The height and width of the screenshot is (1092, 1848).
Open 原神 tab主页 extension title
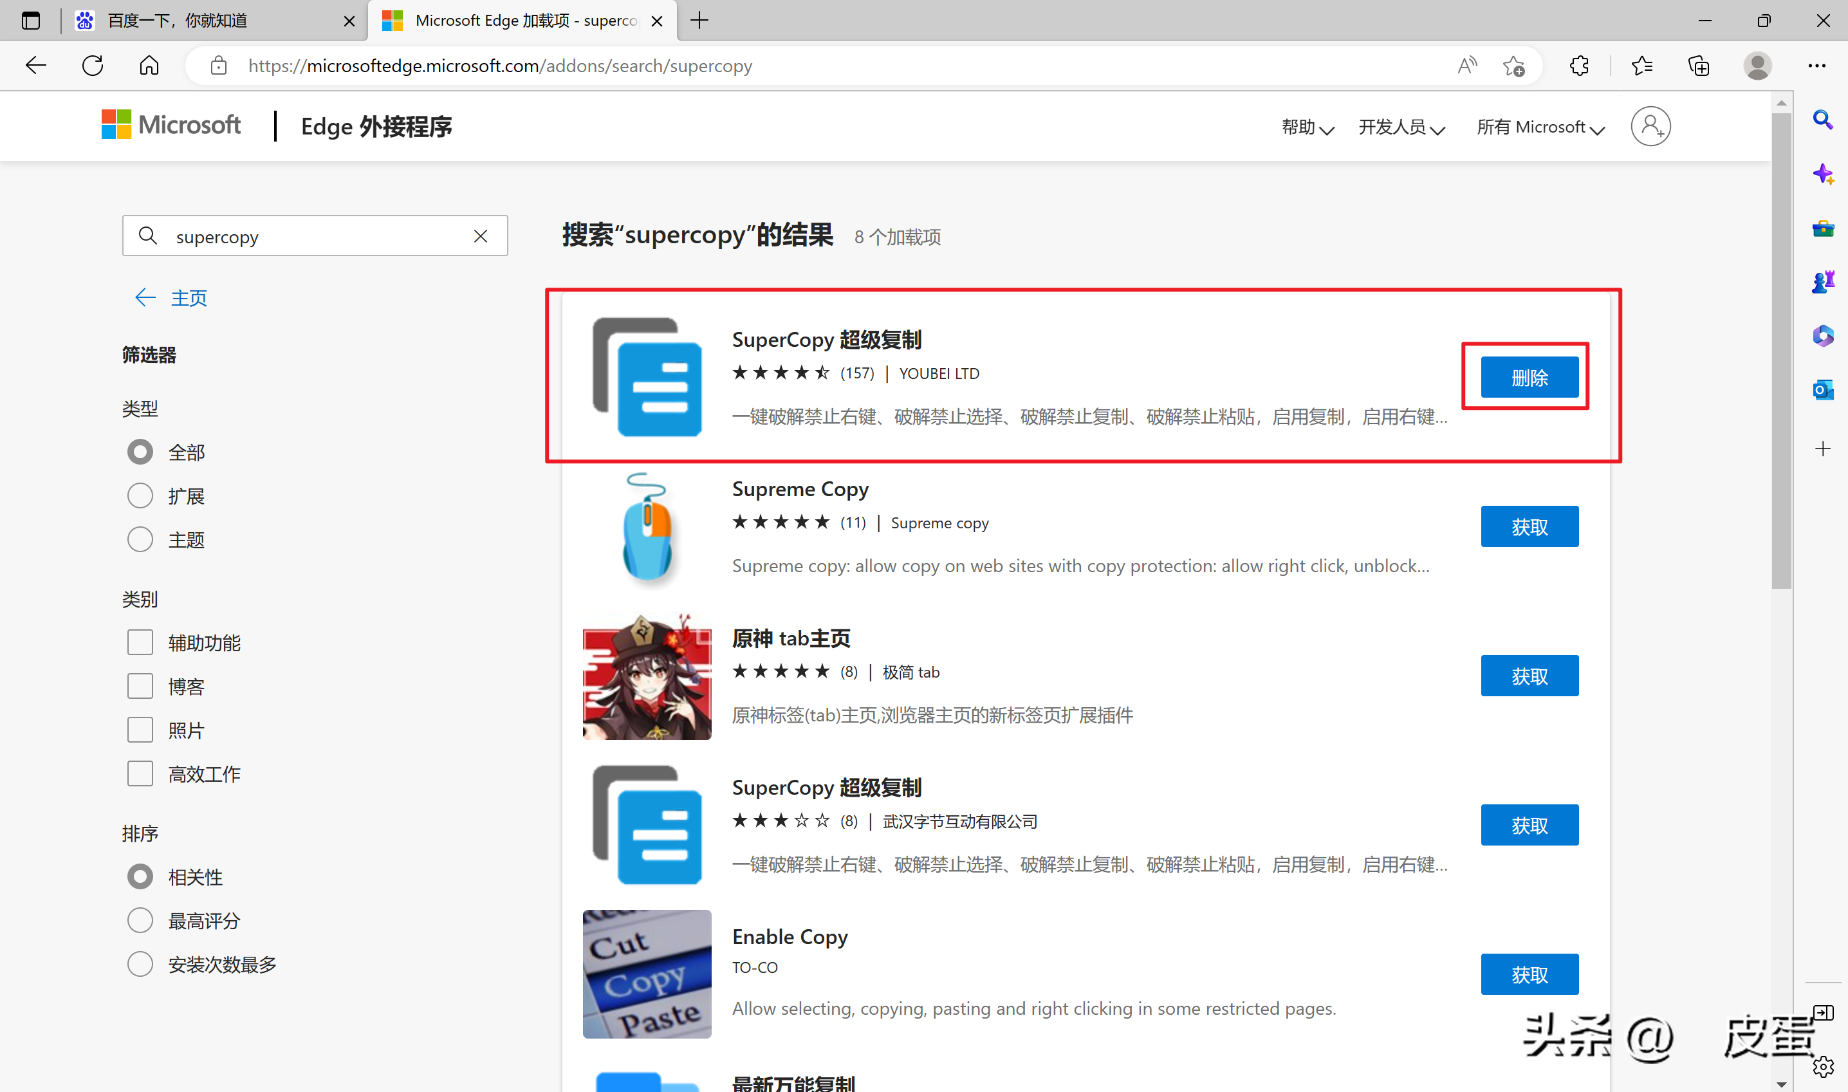click(x=791, y=638)
